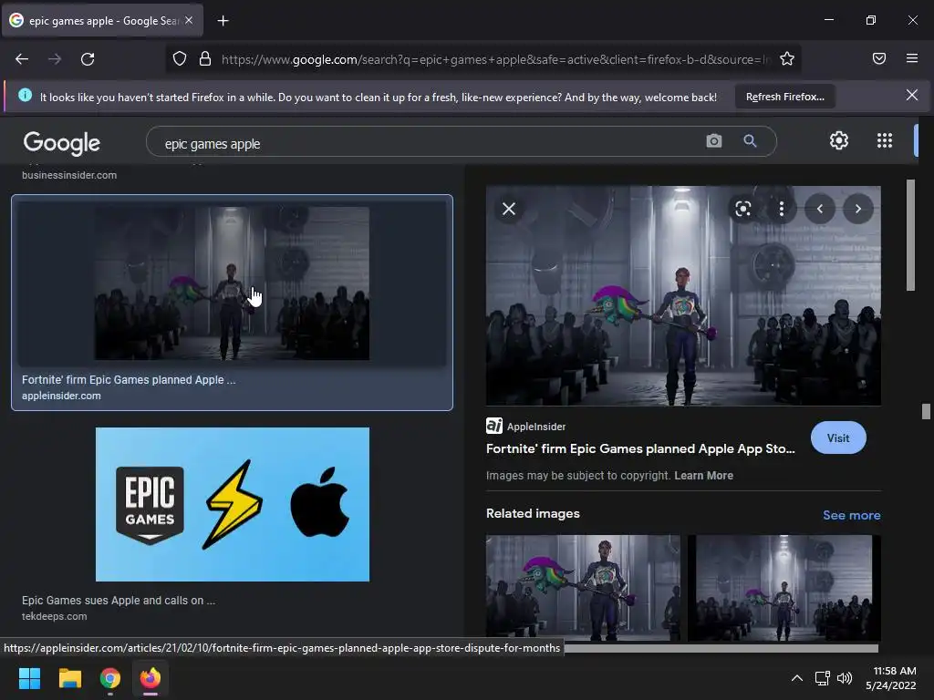Click appleinsider.com under Fortnite result
This screenshot has height=700, width=934.
click(61, 396)
